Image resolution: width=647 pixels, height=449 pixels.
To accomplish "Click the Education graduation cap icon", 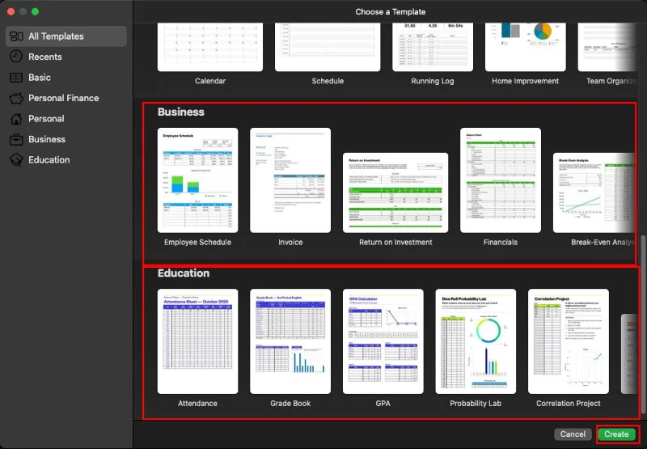I will point(15,160).
